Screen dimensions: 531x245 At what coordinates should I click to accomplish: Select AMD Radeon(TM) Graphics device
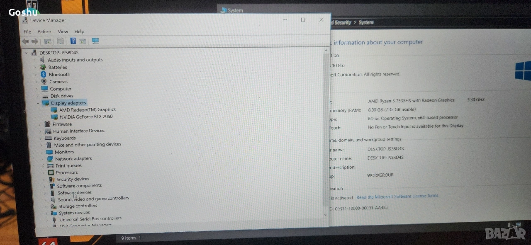click(87, 110)
